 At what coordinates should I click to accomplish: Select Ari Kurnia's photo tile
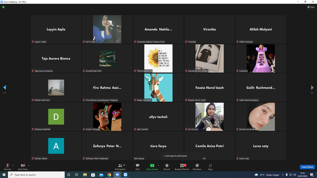point(210,117)
